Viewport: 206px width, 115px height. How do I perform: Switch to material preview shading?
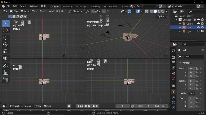tap(159, 11)
